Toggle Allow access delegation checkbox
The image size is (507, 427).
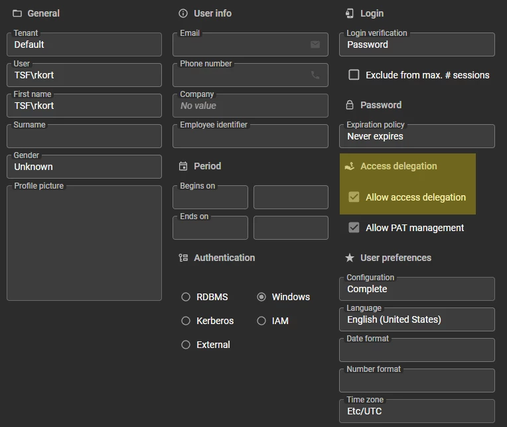(x=354, y=197)
